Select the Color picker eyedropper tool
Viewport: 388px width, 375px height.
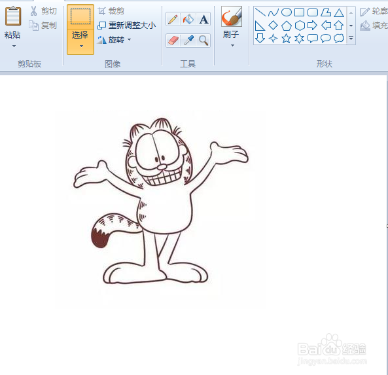coord(188,41)
